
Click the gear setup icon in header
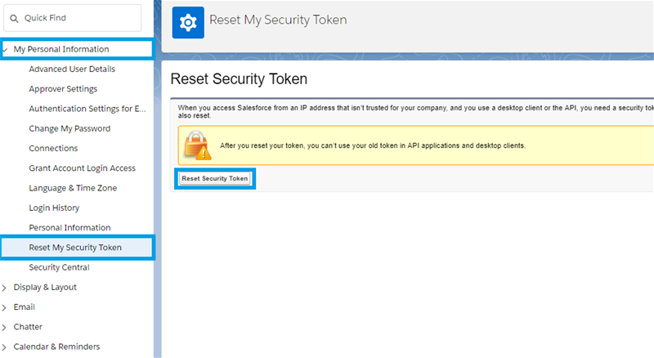[188, 21]
